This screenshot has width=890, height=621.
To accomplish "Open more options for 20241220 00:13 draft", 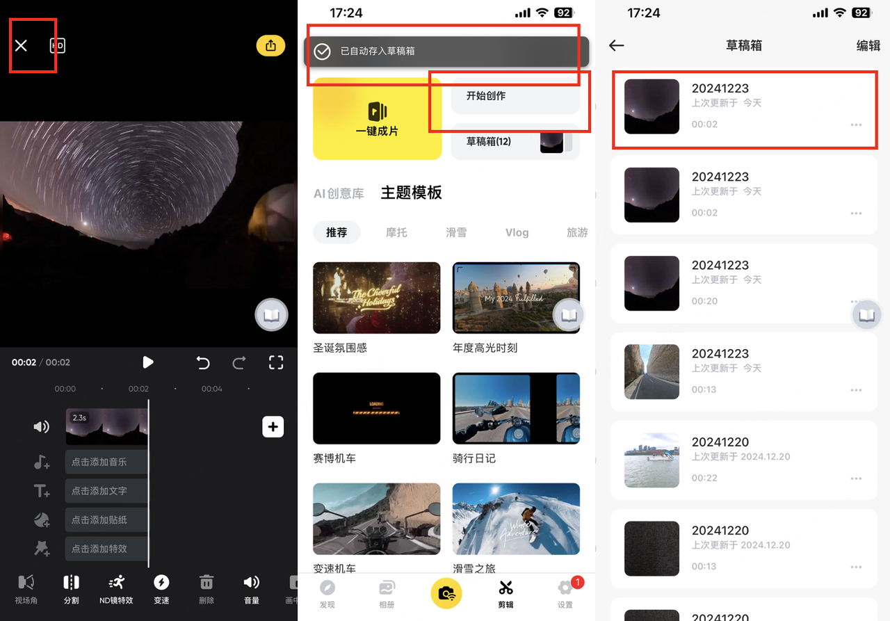I will (x=856, y=567).
